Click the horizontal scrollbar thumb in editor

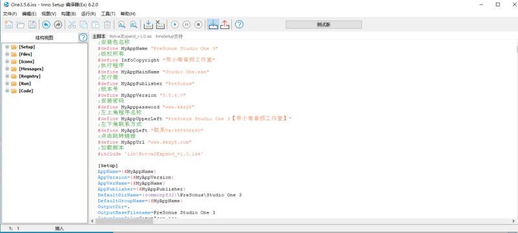[124, 221]
